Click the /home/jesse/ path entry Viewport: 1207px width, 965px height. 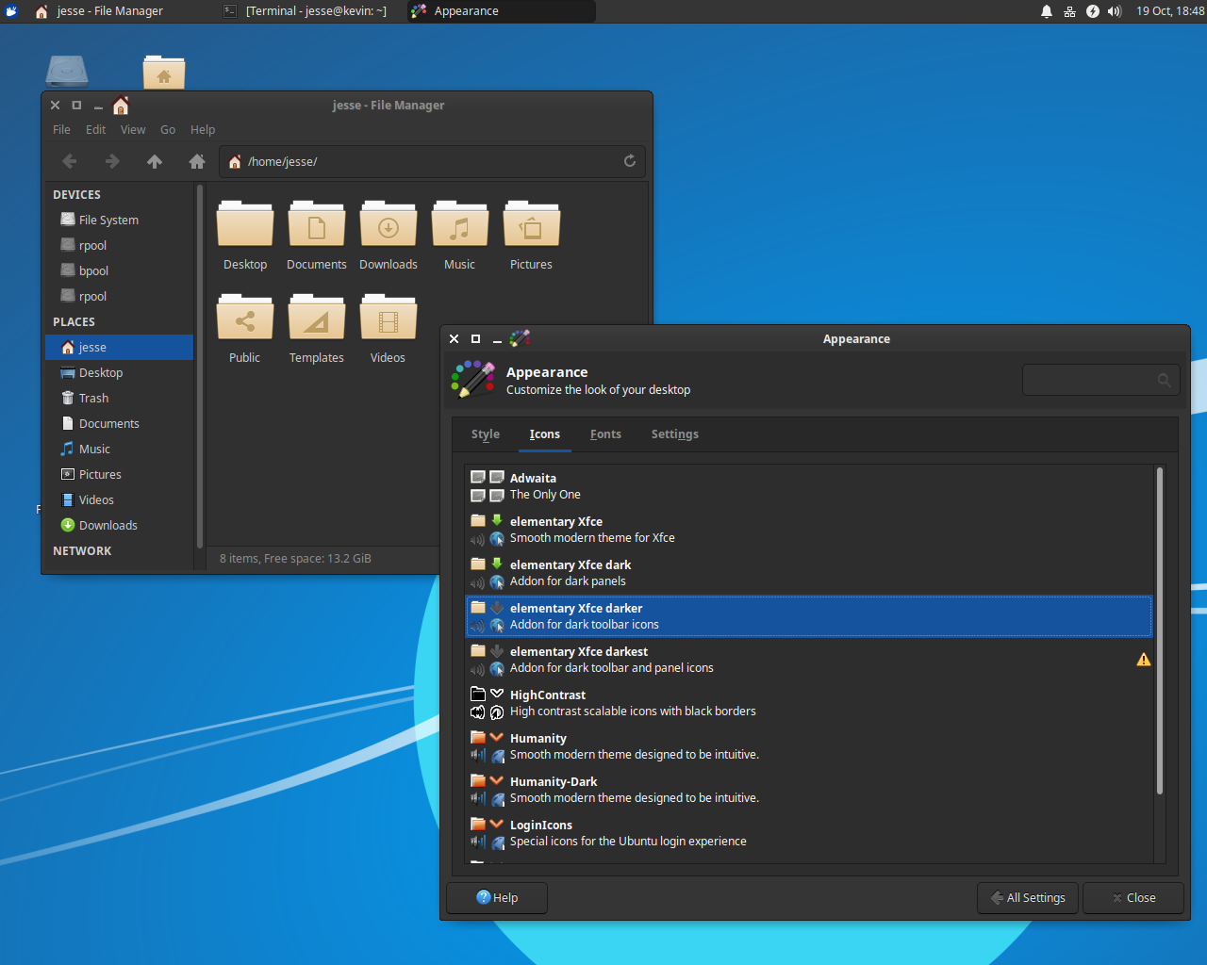(432, 161)
